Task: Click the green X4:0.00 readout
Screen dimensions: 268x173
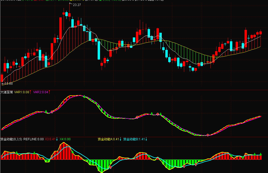Action: click(x=65, y=139)
